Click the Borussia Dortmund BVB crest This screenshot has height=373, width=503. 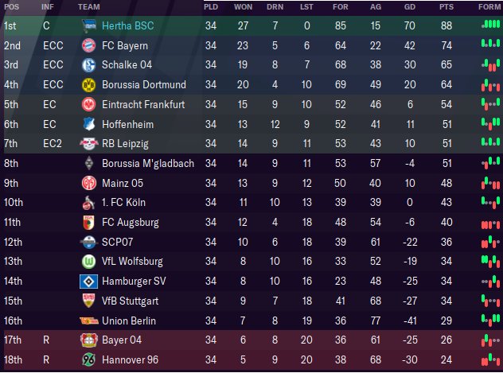point(88,85)
